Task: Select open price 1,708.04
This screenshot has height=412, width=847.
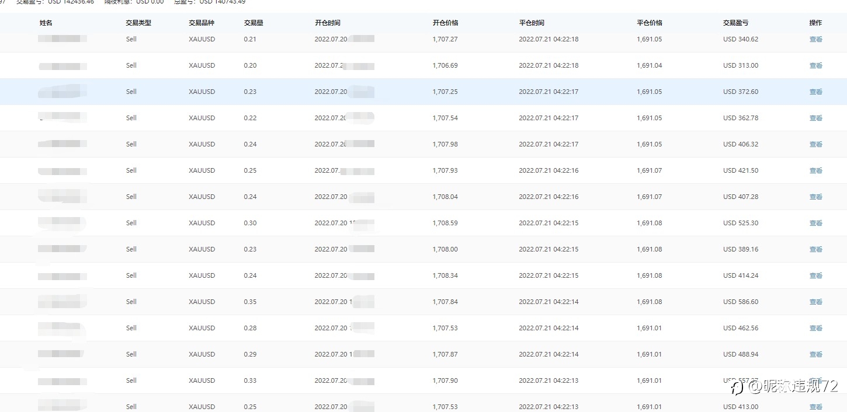Action: [x=445, y=197]
